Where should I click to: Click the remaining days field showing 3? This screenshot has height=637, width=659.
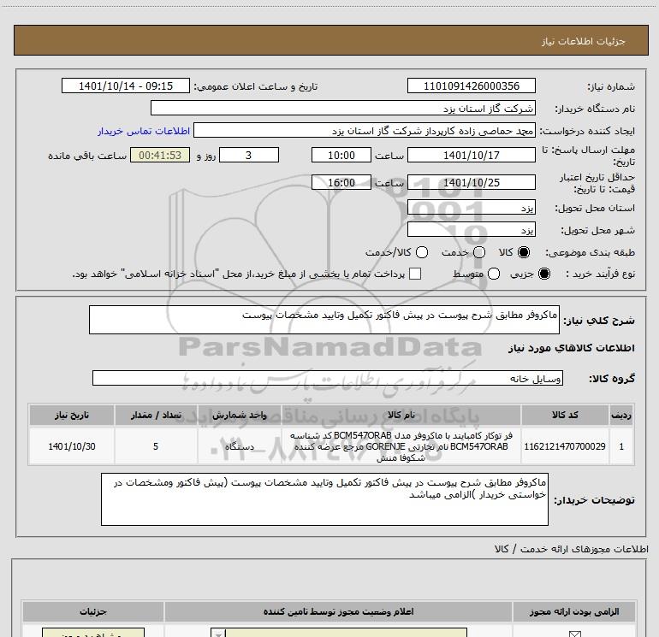coord(249,155)
